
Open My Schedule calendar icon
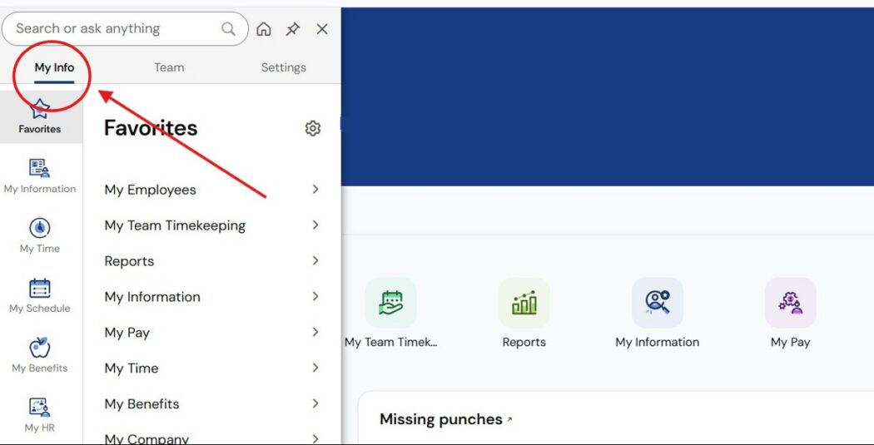[x=40, y=295]
